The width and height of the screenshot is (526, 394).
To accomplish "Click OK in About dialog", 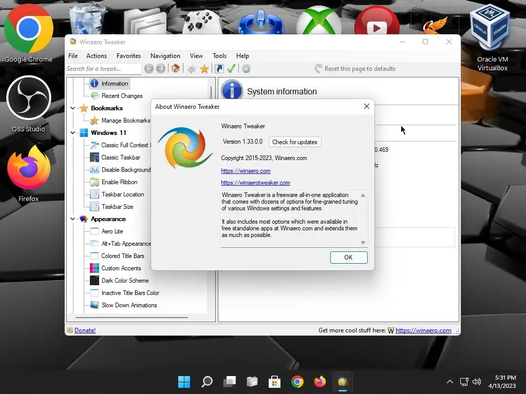I will (x=349, y=258).
